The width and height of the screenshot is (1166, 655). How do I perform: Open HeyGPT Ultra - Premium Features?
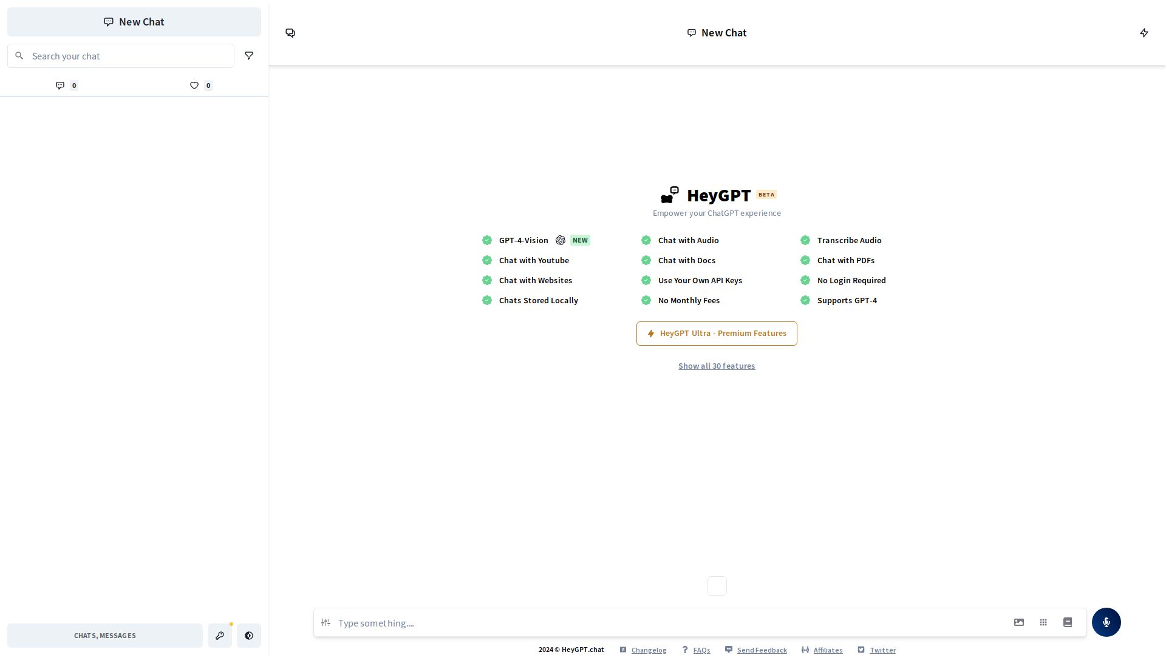click(717, 334)
